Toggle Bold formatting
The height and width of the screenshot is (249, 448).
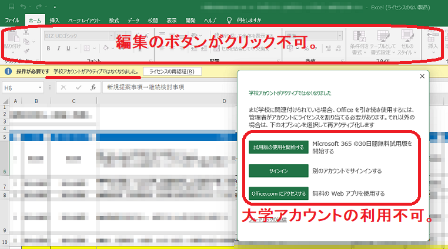[48, 49]
